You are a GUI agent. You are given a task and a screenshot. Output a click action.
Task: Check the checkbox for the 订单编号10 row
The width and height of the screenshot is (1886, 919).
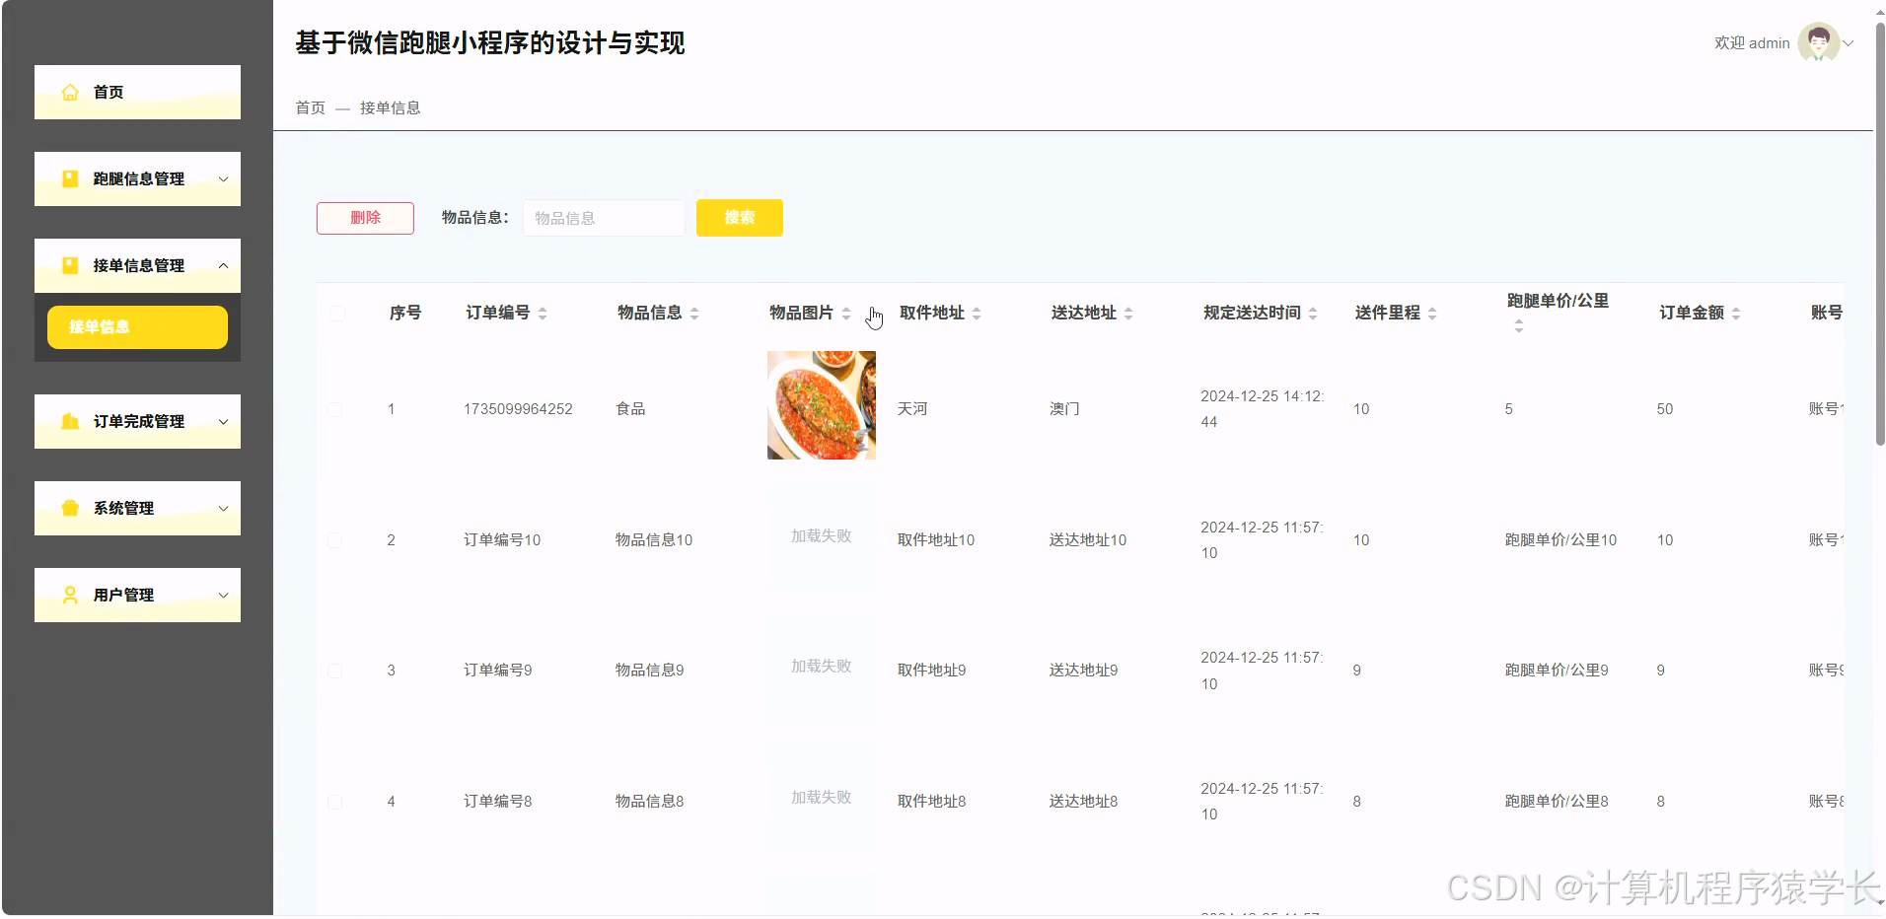[x=335, y=539]
